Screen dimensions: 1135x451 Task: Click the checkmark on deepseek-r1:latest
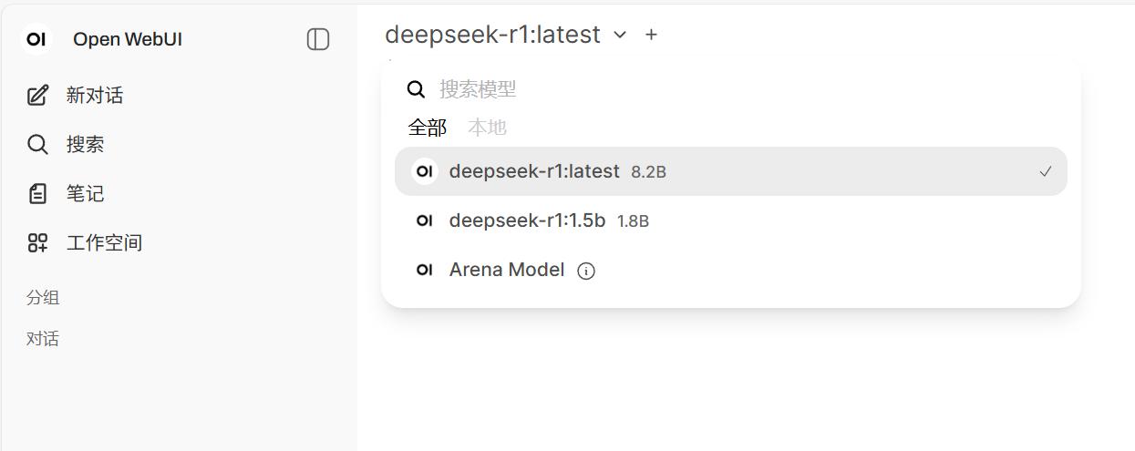coord(1045,171)
